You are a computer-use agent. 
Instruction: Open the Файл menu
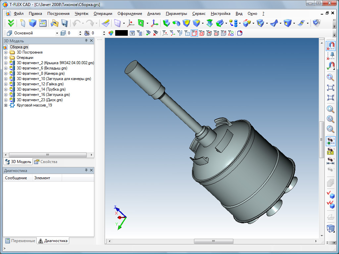click(19, 14)
